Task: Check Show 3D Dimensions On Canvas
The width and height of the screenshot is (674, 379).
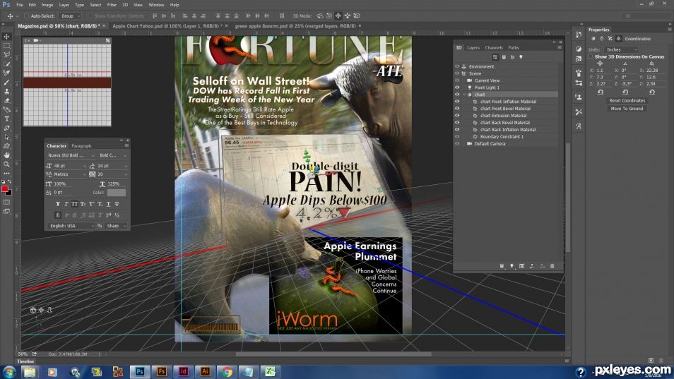Action: (x=591, y=56)
